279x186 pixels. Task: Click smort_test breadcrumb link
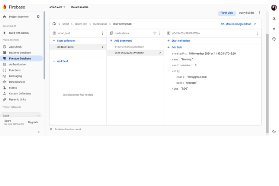click(x=81, y=24)
